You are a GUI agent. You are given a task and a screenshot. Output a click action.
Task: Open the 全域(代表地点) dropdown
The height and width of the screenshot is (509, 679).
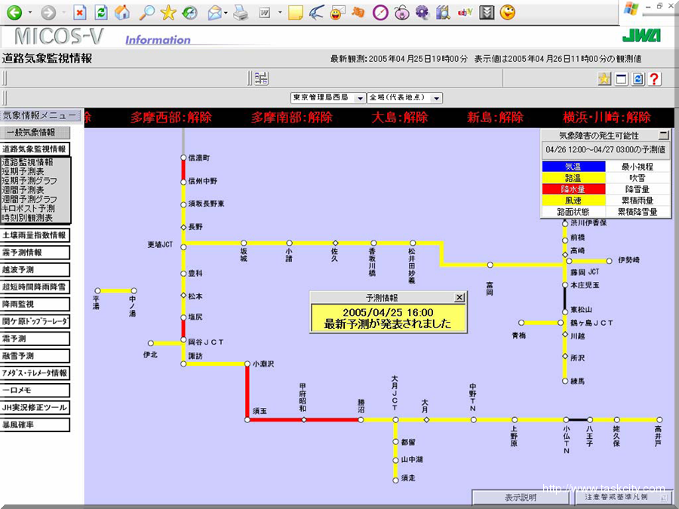[x=437, y=98]
